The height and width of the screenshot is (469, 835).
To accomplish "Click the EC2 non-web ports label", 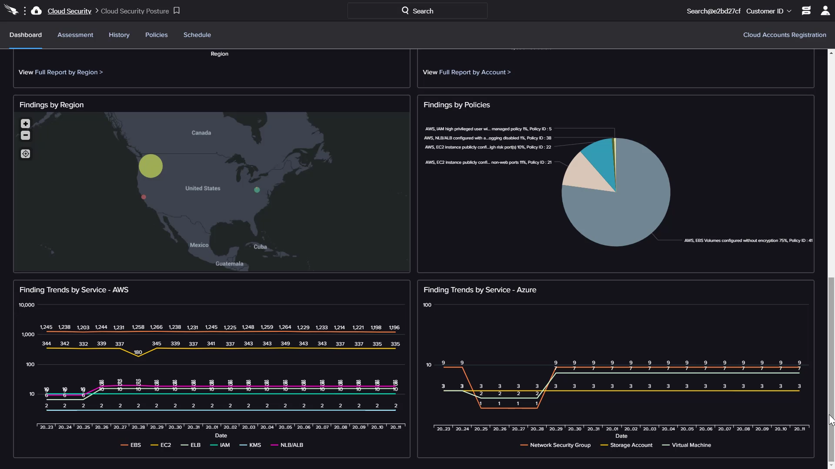I will [x=488, y=162].
